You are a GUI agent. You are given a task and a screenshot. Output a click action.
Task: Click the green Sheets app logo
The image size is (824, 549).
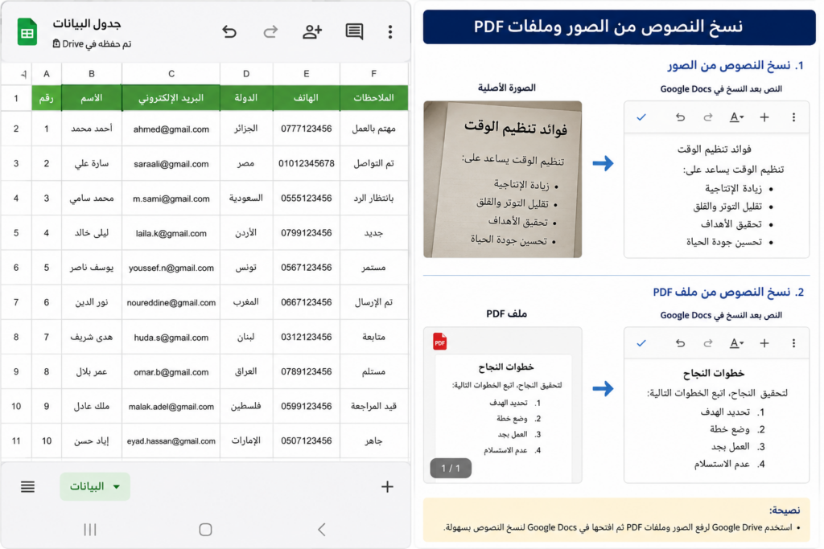pos(27,32)
